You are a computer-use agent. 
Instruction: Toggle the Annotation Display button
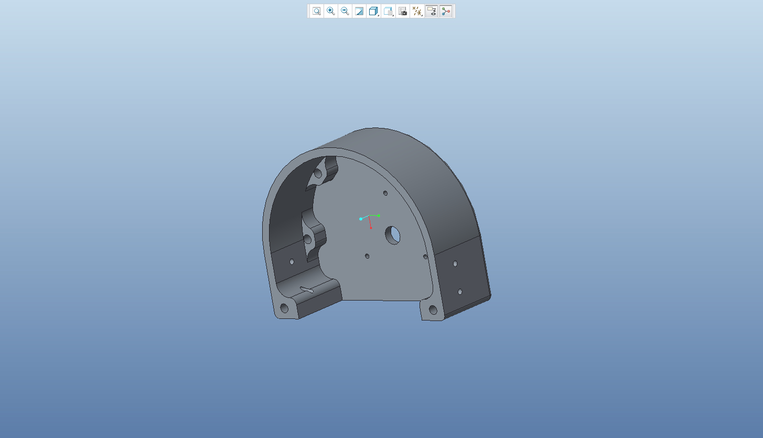[432, 11]
